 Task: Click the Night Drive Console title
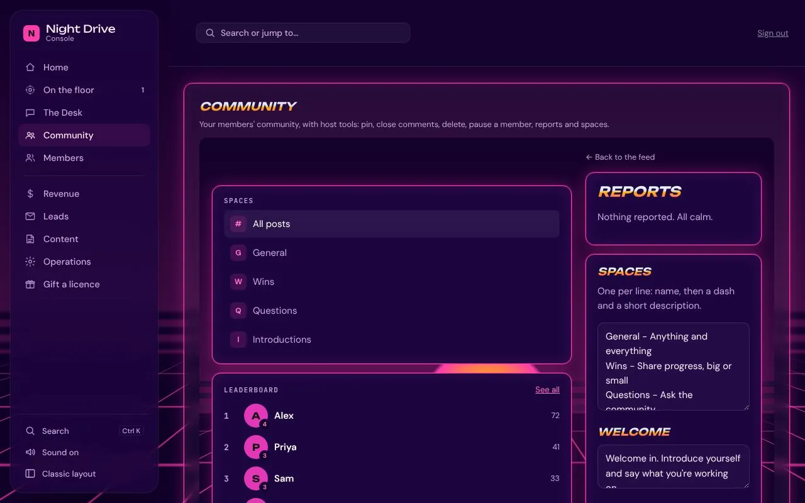coord(80,33)
